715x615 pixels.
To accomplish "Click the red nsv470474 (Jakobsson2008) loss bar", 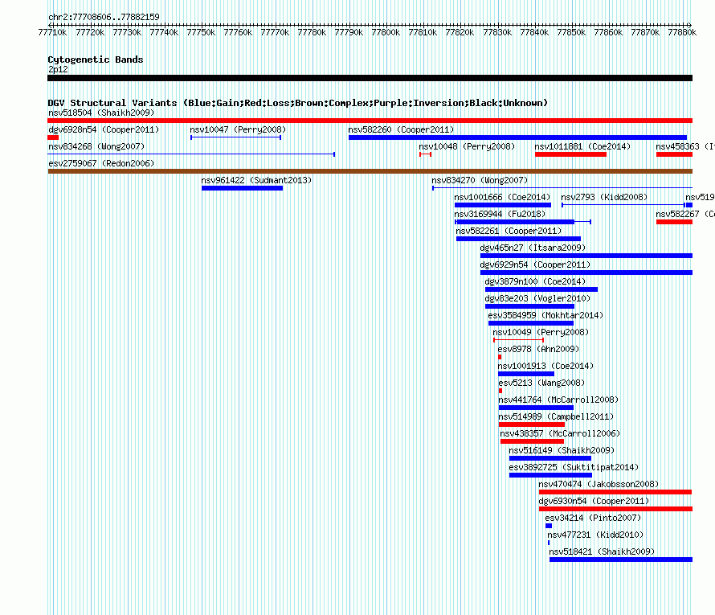I will point(615,492).
